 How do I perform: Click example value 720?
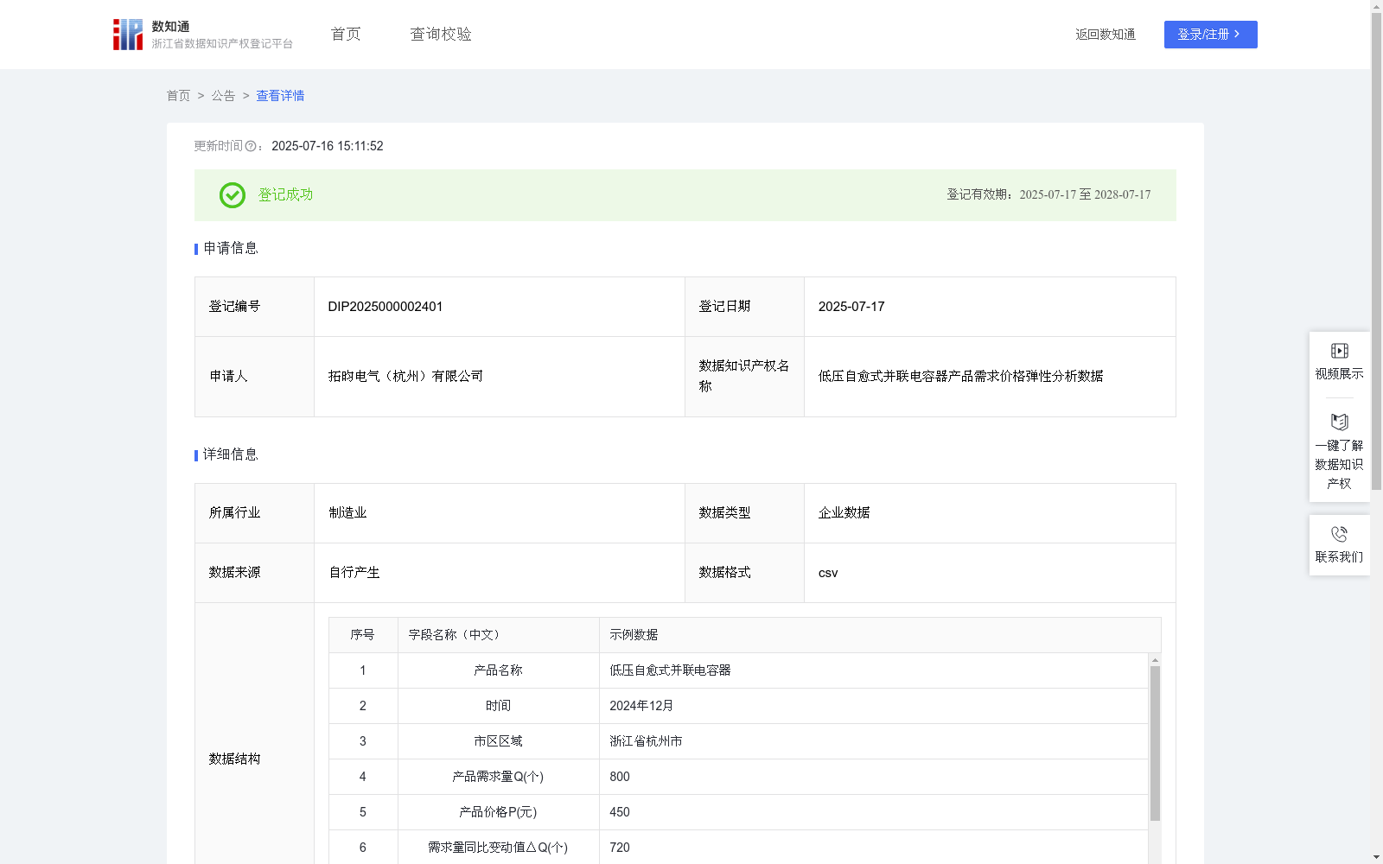coord(620,848)
